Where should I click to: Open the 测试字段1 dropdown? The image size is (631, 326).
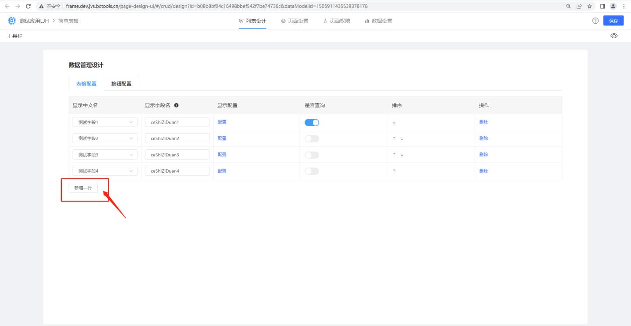point(105,122)
